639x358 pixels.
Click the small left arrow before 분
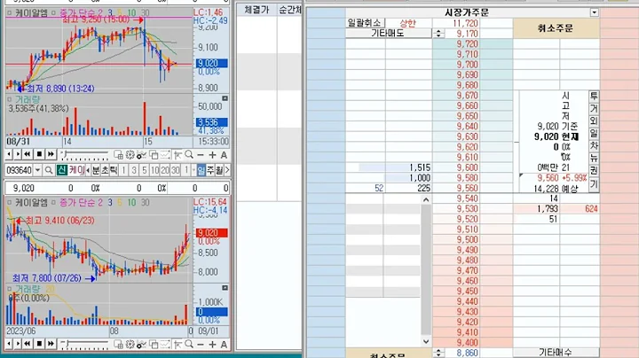coord(89,170)
